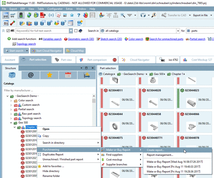Open the Configurator menu
Image resolution: width=214 pixels, height=178 pixels.
point(55,9)
